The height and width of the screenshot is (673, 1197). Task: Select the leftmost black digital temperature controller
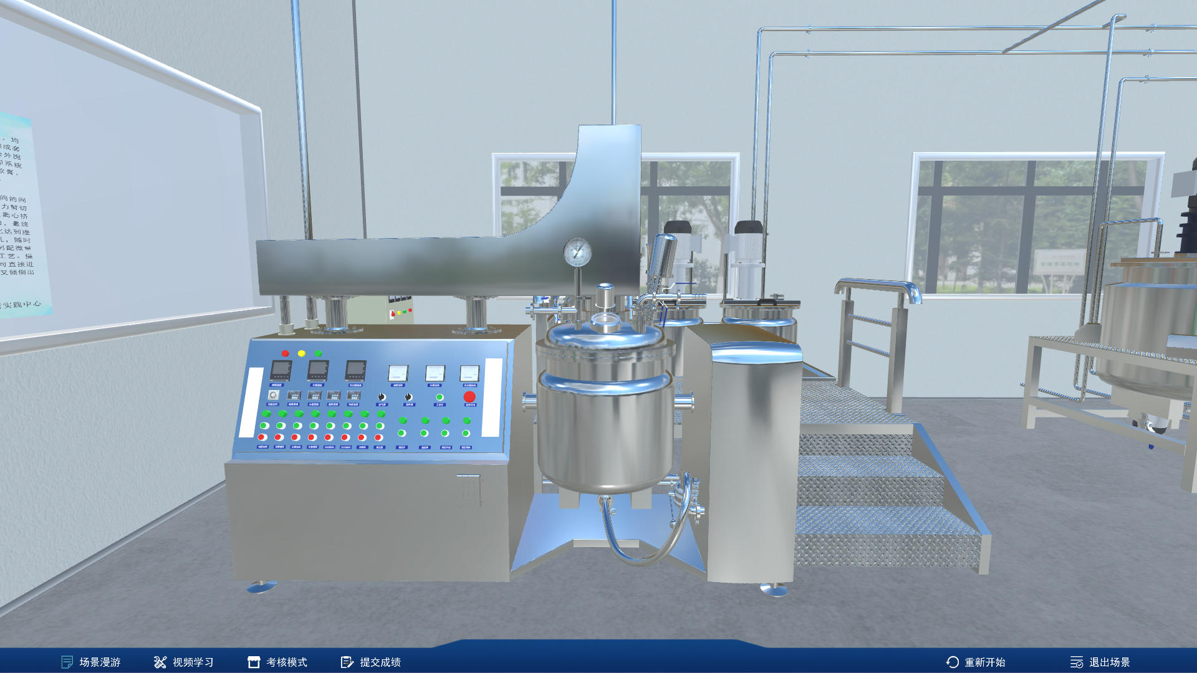(281, 371)
